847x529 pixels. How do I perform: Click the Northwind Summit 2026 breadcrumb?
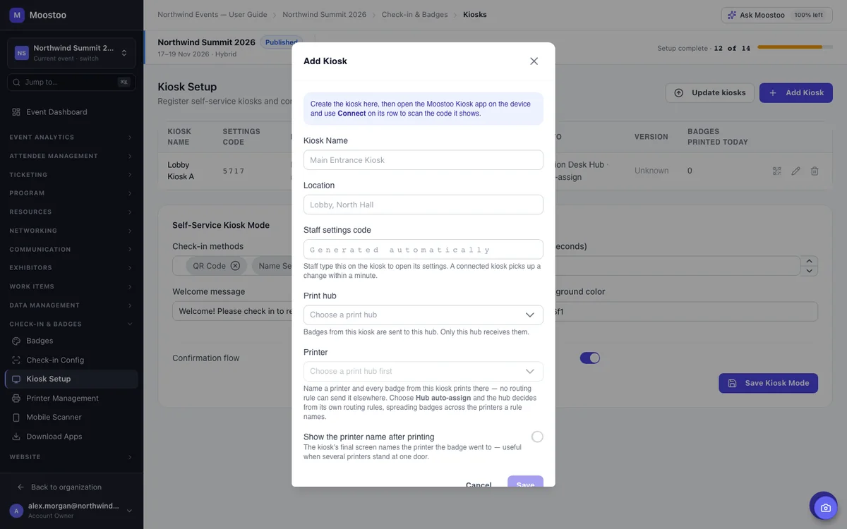tap(325, 14)
